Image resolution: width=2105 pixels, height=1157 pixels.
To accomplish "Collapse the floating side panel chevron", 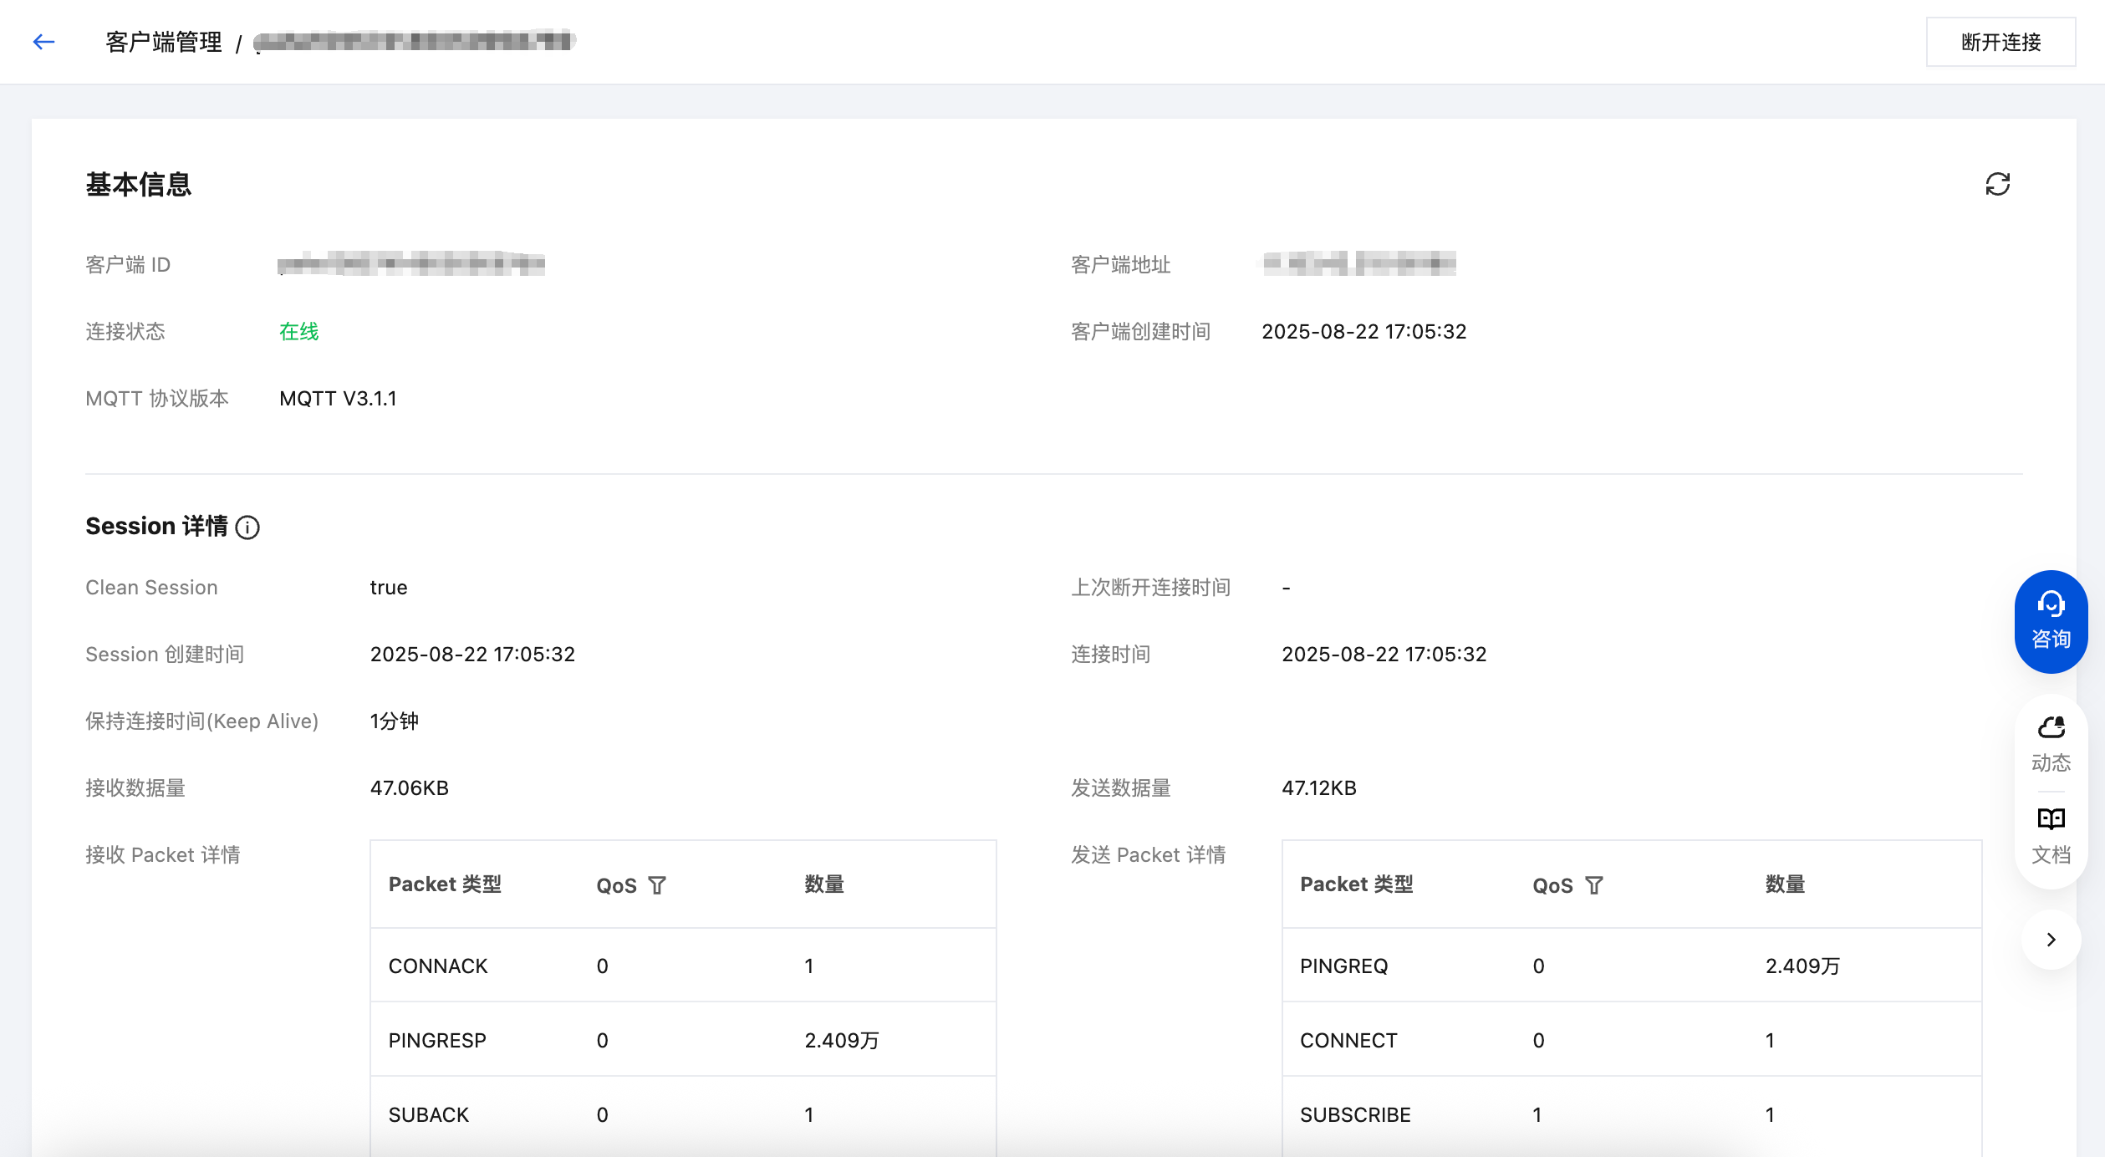I will pos(2050,940).
